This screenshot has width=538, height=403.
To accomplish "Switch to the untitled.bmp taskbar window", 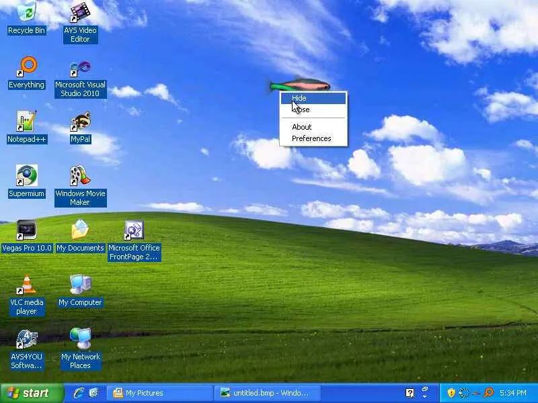I will [x=268, y=393].
